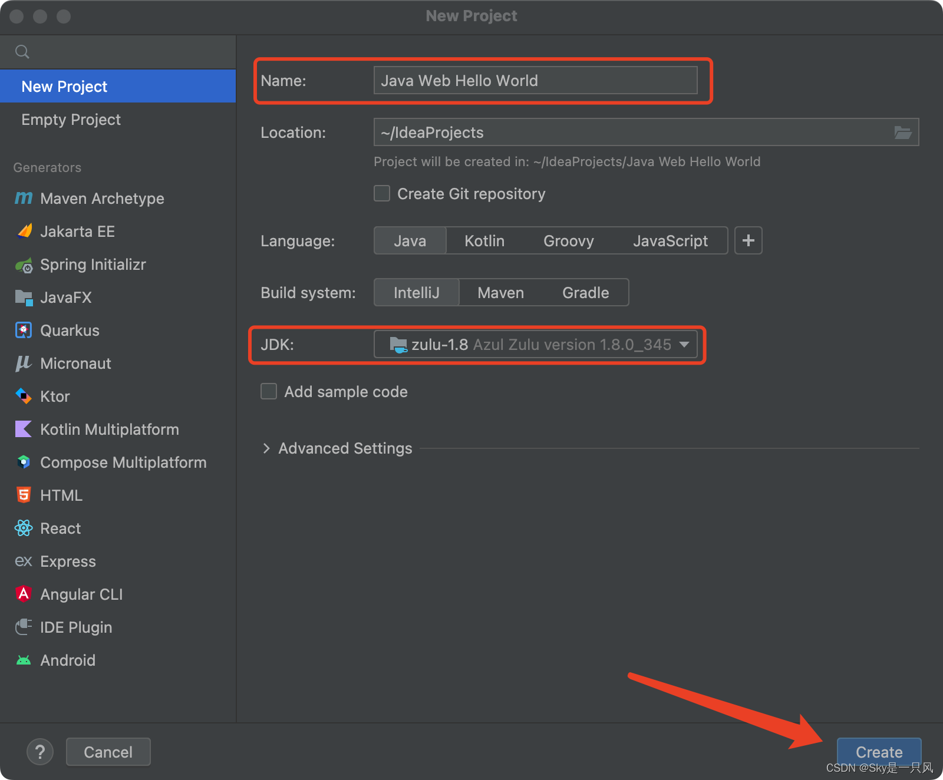The image size is (943, 780).
Task: Click the Maven Archetype generator icon
Action: click(24, 198)
